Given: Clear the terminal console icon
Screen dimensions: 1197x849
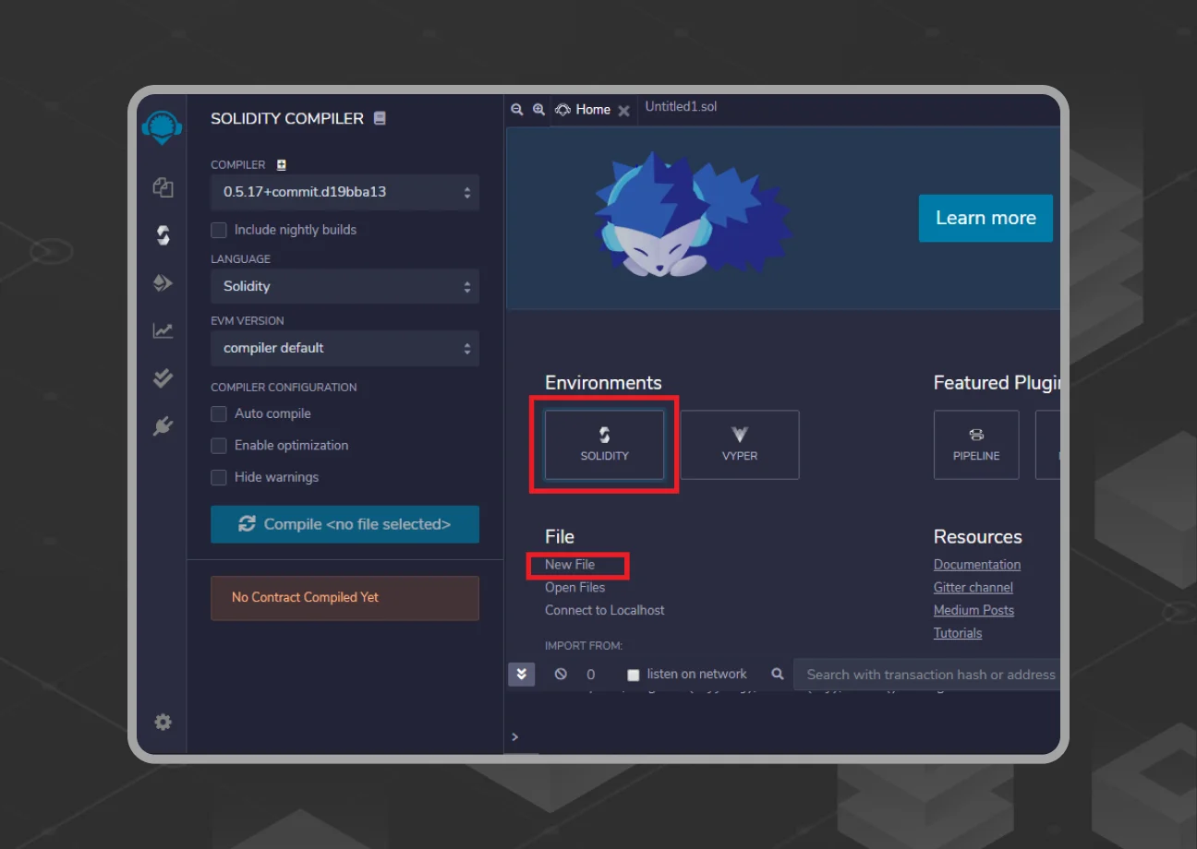Looking at the screenshot, I should pyautogui.click(x=561, y=674).
